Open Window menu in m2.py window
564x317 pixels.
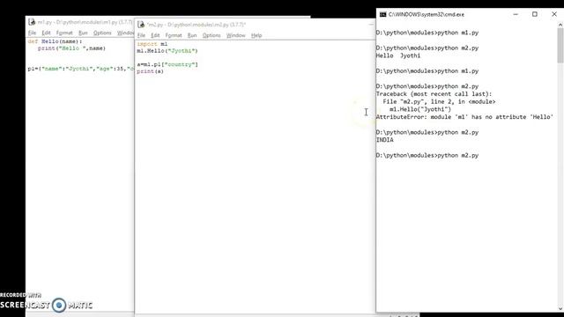pyautogui.click(x=235, y=35)
